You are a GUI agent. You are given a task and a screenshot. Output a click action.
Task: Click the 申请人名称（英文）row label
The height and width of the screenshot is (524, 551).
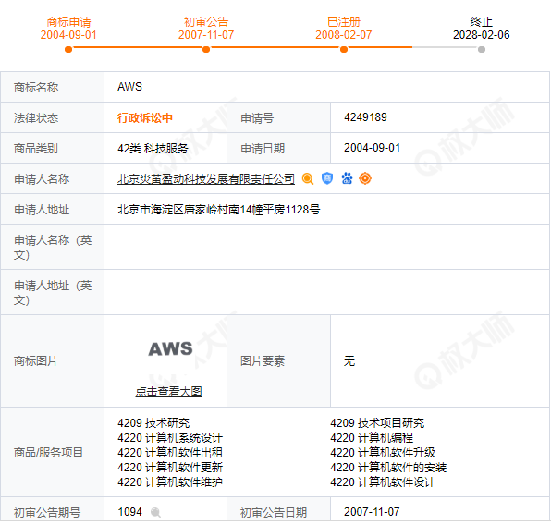(53, 248)
